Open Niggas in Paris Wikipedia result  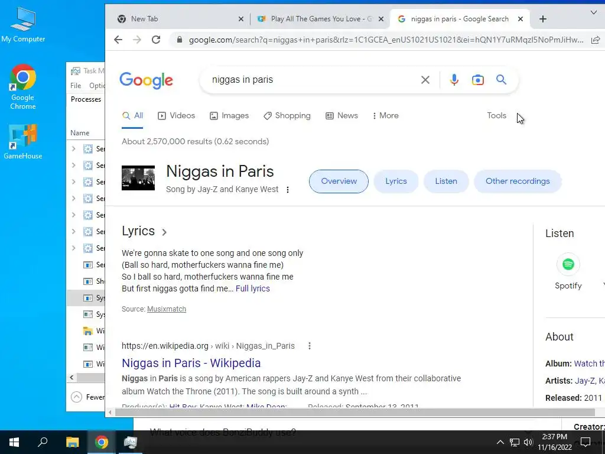tap(191, 363)
